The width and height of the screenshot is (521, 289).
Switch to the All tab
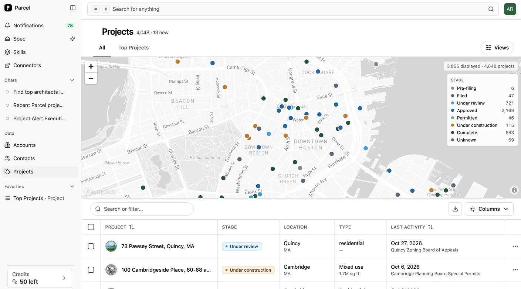coord(102,48)
